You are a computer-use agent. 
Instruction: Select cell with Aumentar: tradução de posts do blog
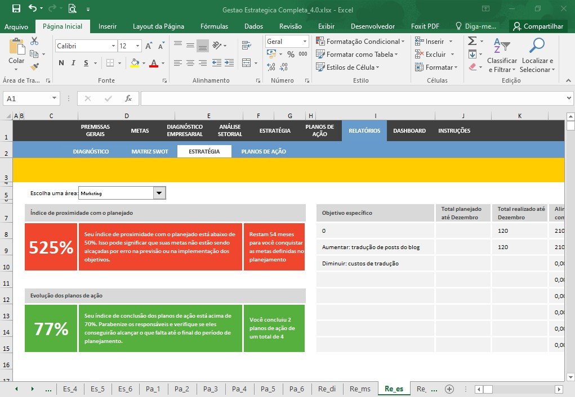tap(375, 247)
